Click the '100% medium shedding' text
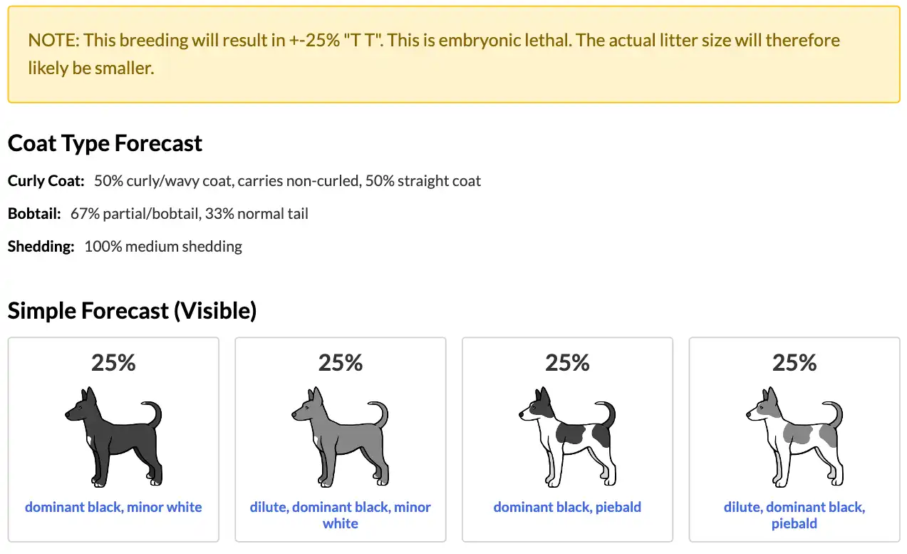This screenshot has height=554, width=907. coord(162,246)
